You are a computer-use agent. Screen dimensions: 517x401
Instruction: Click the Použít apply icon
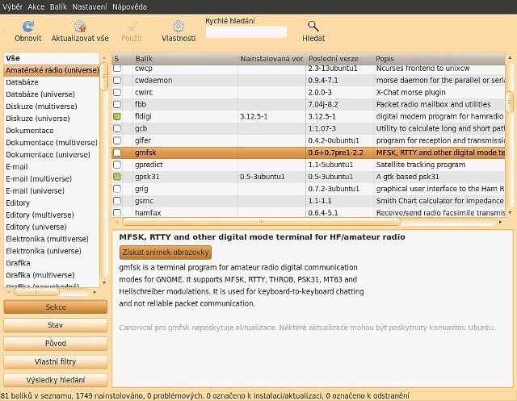point(131,26)
